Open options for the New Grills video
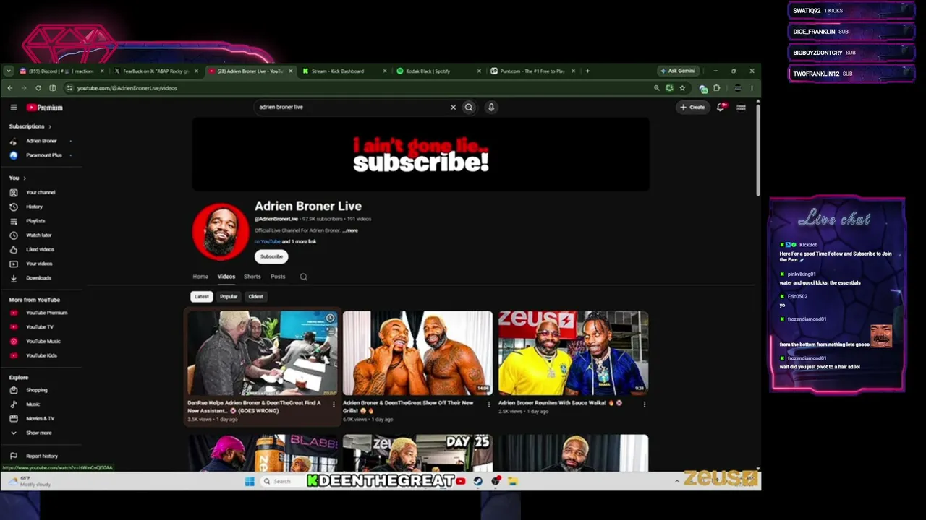This screenshot has height=520, width=926. pyautogui.click(x=489, y=404)
